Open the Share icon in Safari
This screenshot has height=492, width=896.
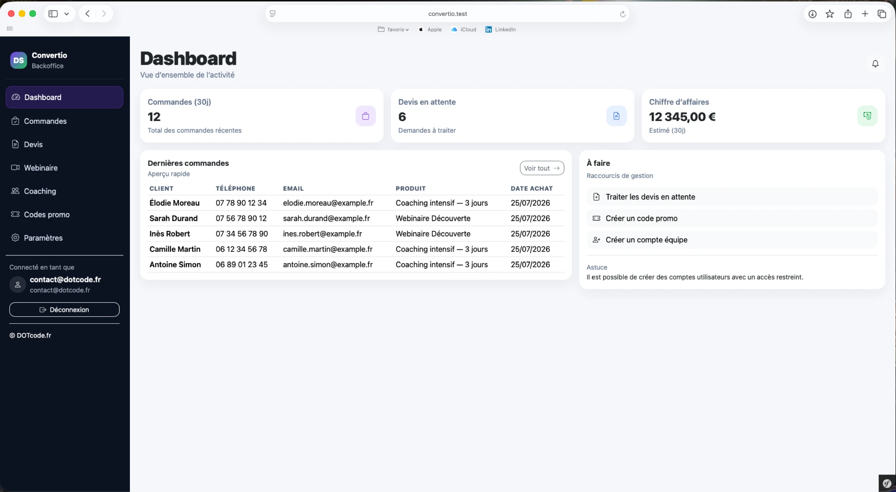pos(848,14)
